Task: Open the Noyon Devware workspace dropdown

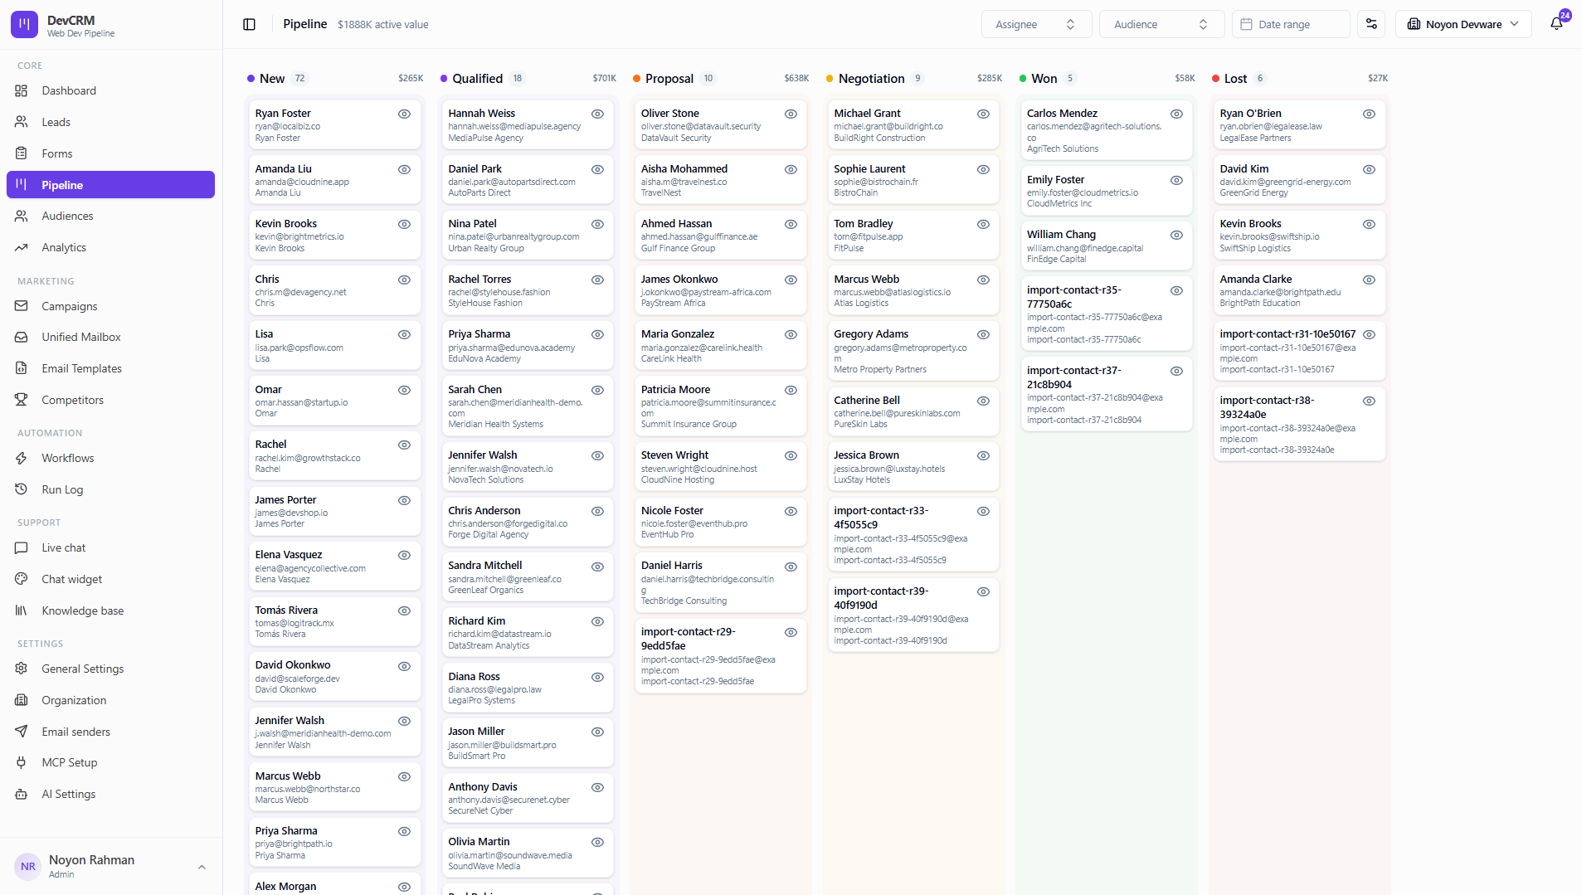Action: coord(1463,24)
